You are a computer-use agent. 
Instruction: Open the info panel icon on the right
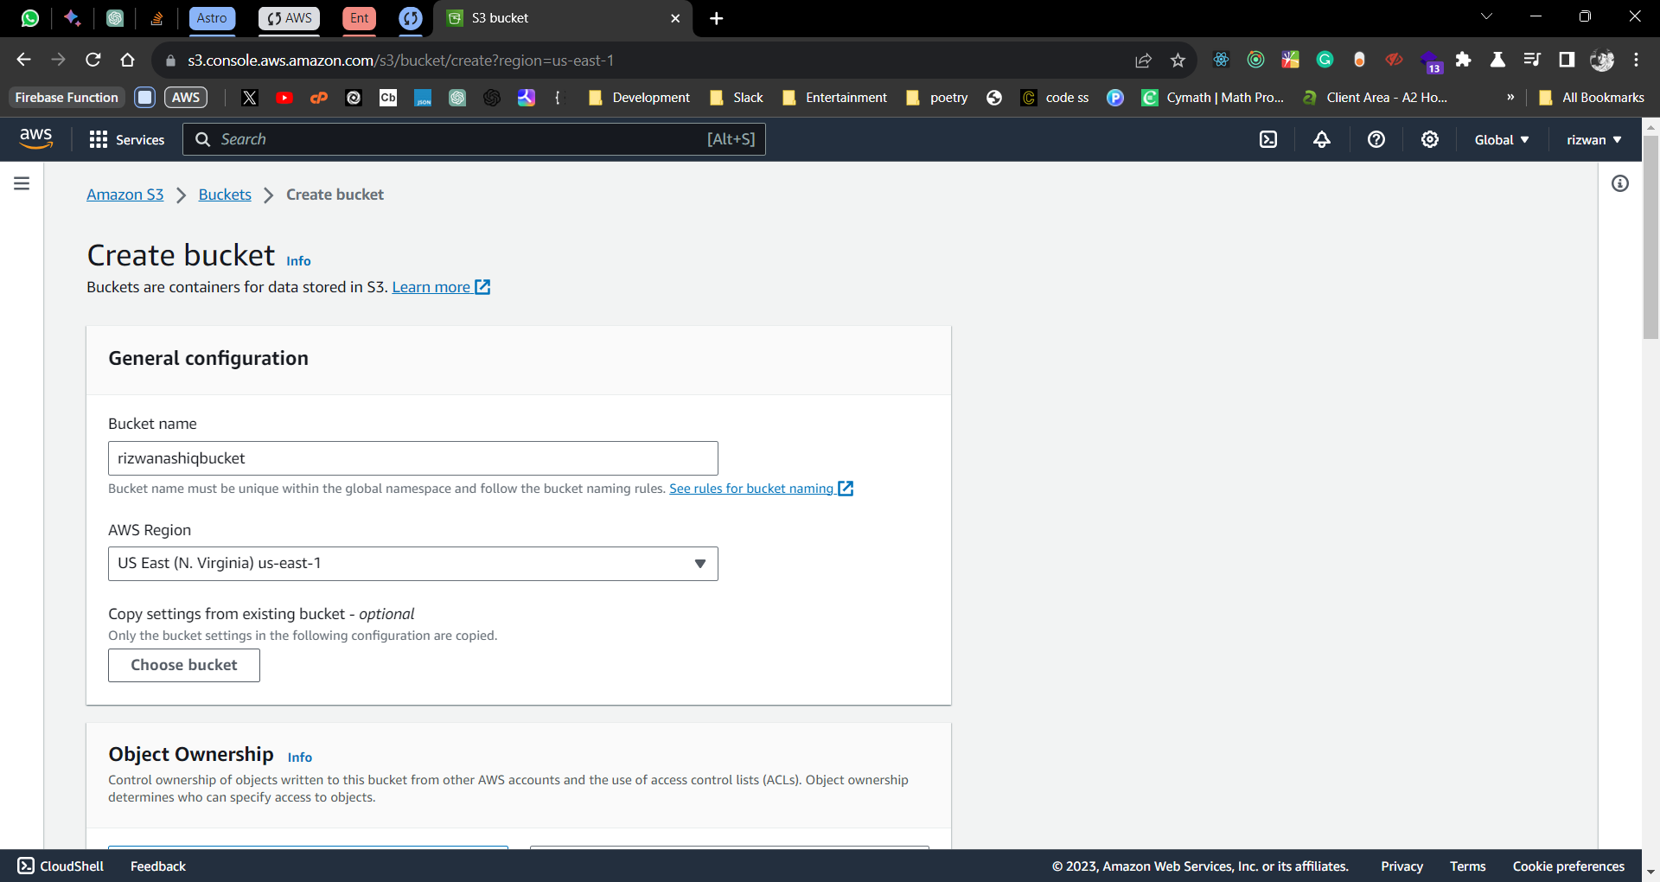tap(1620, 183)
